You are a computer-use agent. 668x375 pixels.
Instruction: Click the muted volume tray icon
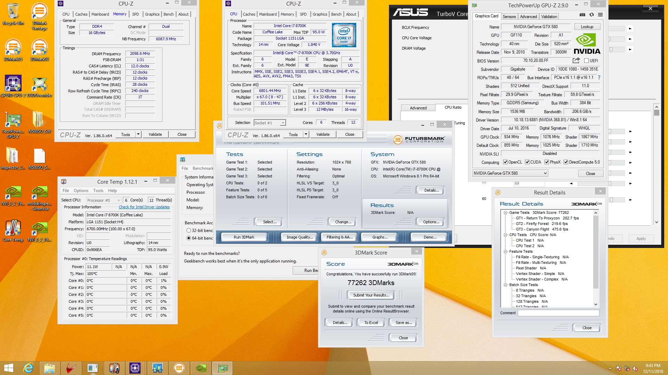point(635,369)
